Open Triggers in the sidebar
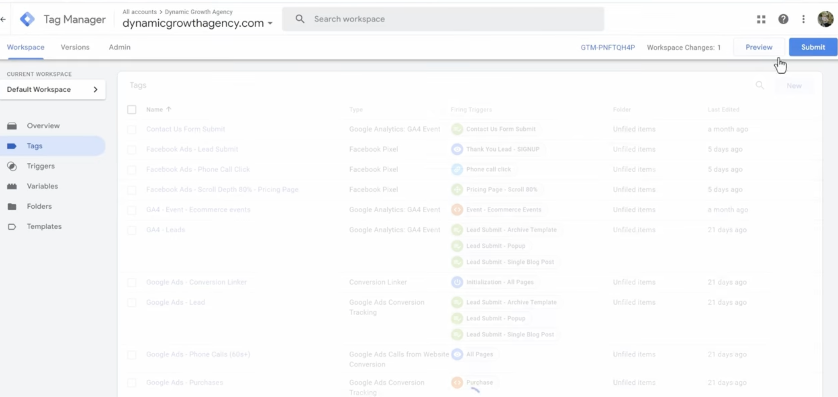The width and height of the screenshot is (838, 397). [41, 166]
